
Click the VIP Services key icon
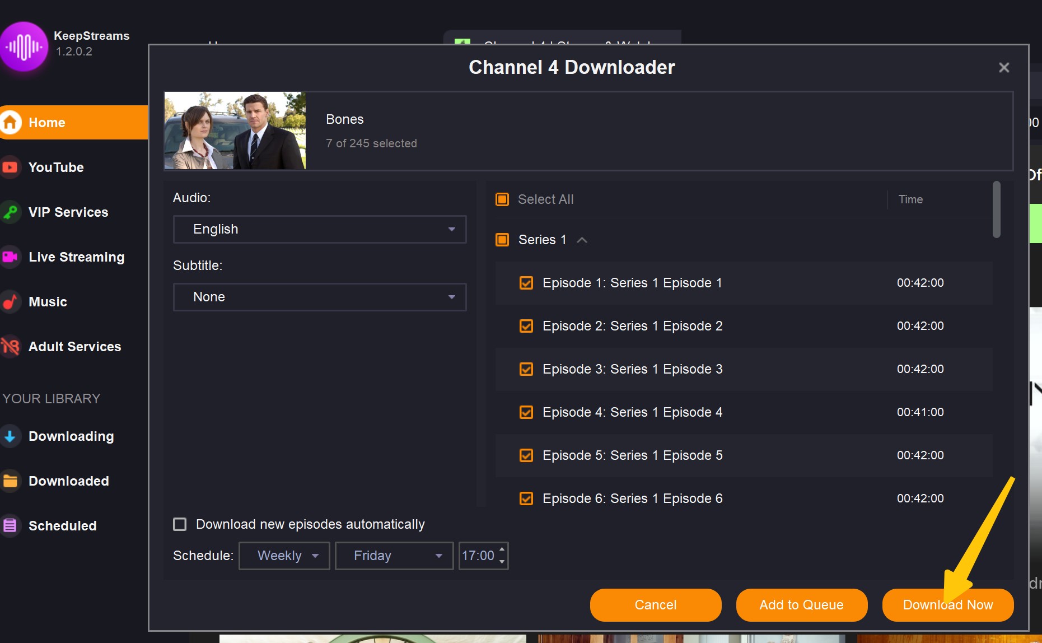(x=10, y=212)
